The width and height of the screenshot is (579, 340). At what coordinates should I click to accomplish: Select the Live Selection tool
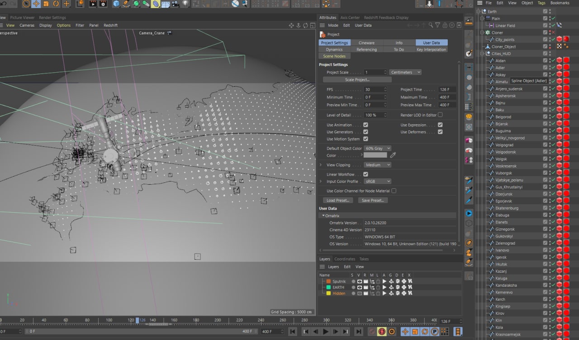click(x=26, y=4)
